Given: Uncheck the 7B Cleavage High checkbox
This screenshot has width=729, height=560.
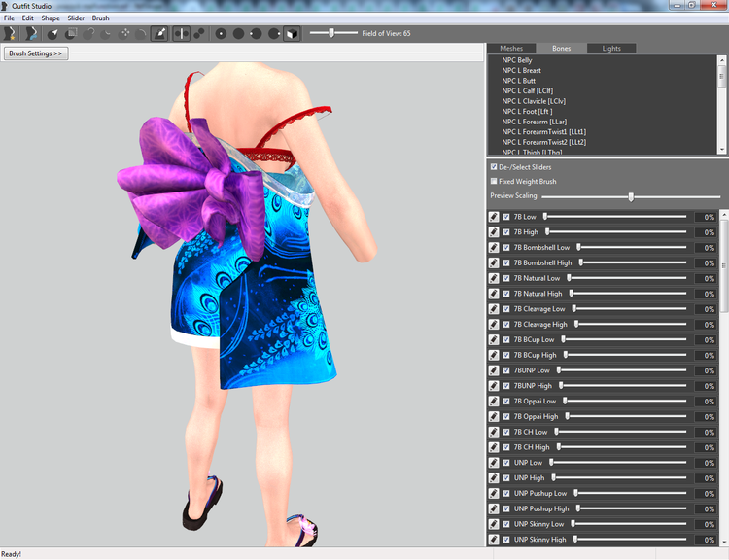Looking at the screenshot, I should tap(506, 324).
